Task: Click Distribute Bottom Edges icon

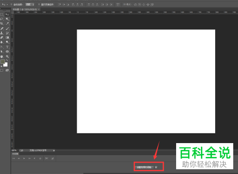Action: point(97,5)
